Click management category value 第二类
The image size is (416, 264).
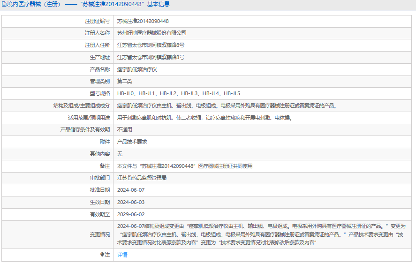(x=124, y=81)
